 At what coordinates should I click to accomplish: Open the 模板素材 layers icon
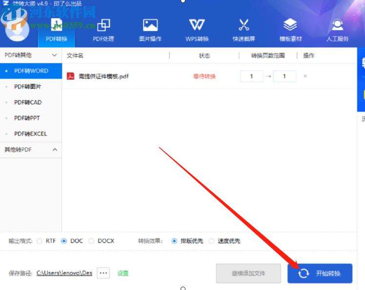tap(290, 25)
